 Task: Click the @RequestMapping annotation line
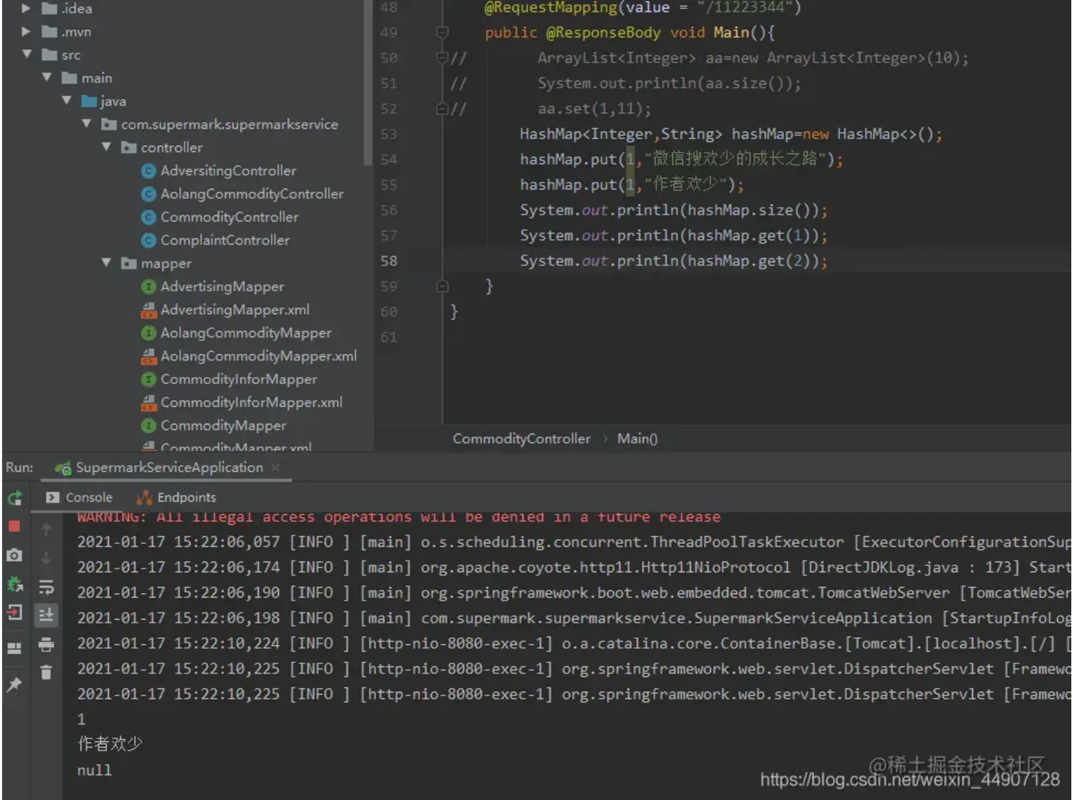pos(642,8)
